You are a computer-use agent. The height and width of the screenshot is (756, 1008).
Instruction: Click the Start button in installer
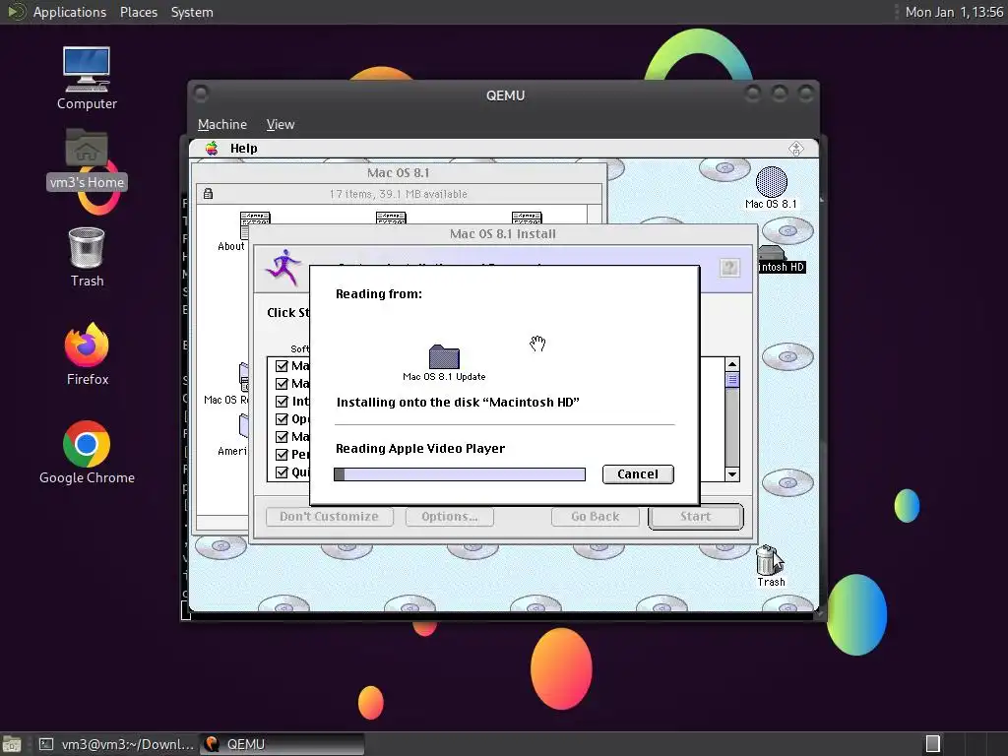(x=696, y=516)
